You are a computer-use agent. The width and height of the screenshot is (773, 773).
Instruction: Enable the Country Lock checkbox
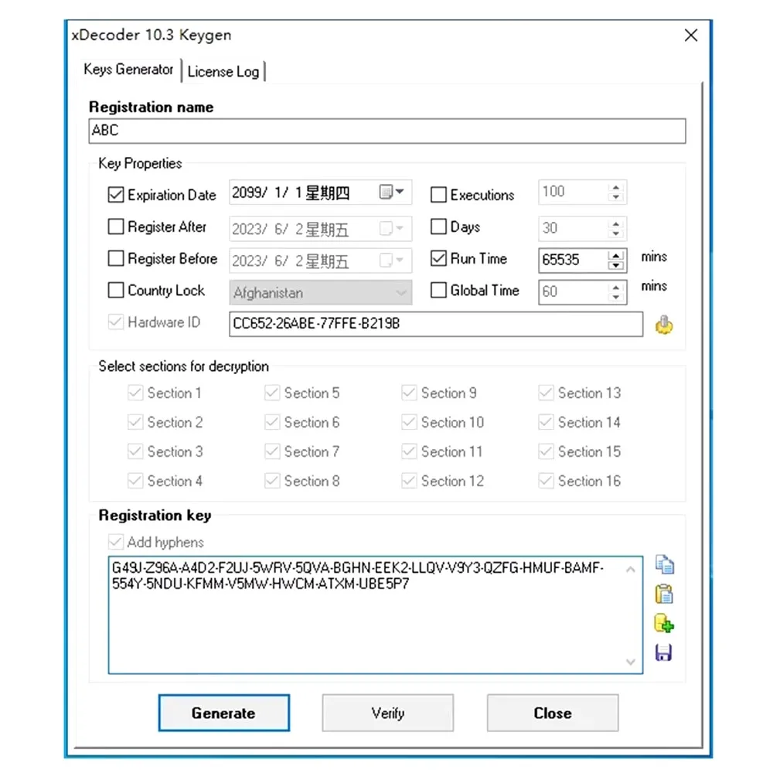116,291
